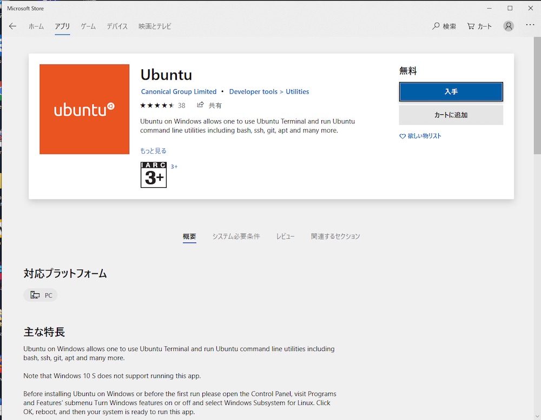
Task: Open the user account profile icon
Action: click(508, 26)
